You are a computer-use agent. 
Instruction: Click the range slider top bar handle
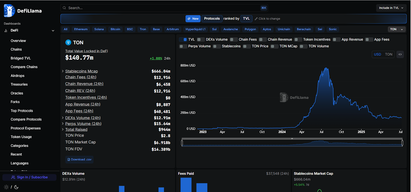(x=292, y=139)
